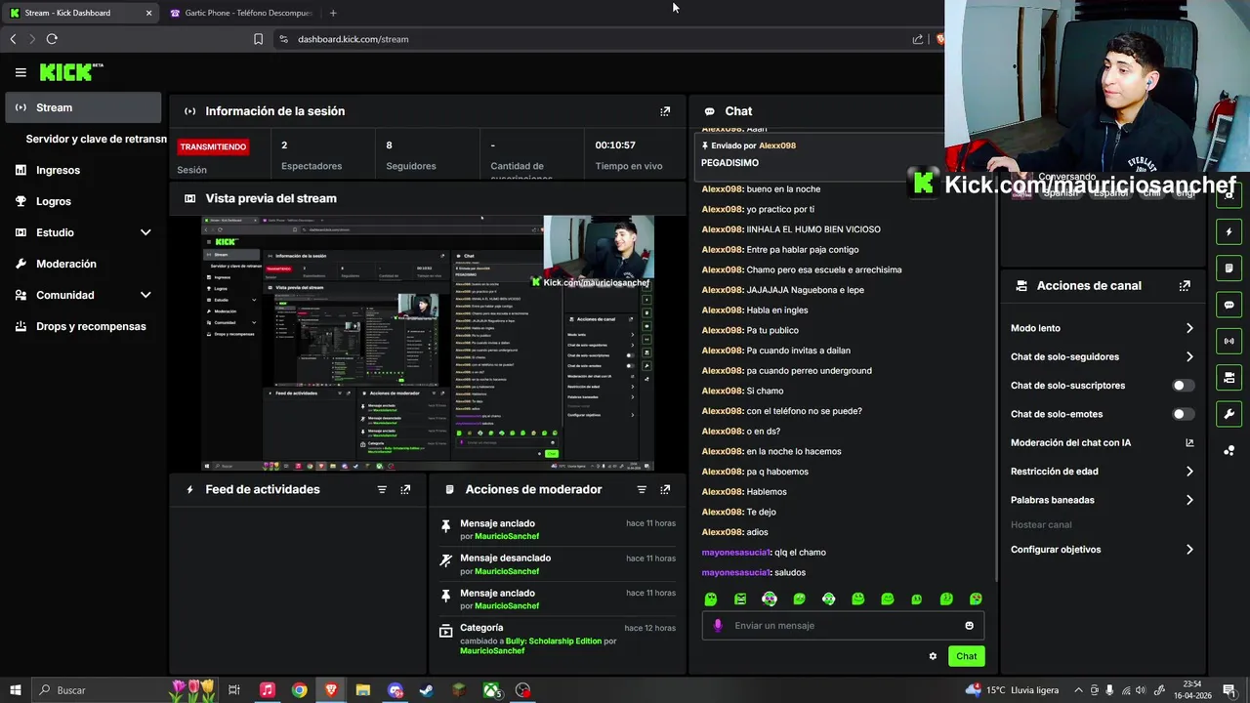Click the browser share icon in address bar
The image size is (1250, 703).
pyautogui.click(x=918, y=39)
